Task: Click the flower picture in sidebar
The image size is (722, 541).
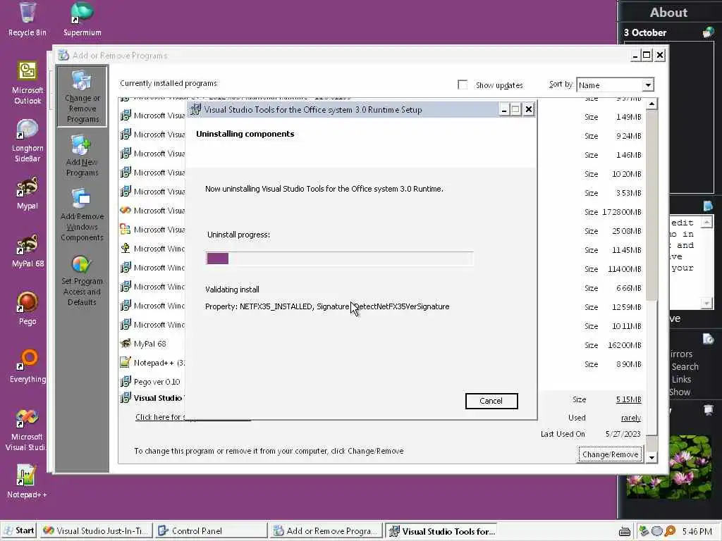Action: coord(669,467)
